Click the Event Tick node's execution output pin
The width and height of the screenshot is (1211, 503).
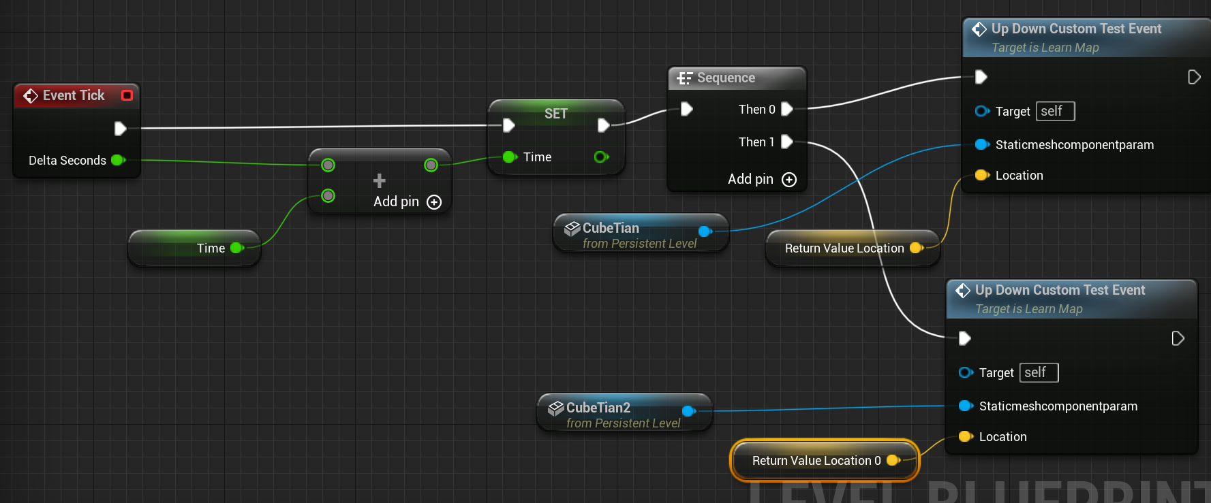coord(121,129)
